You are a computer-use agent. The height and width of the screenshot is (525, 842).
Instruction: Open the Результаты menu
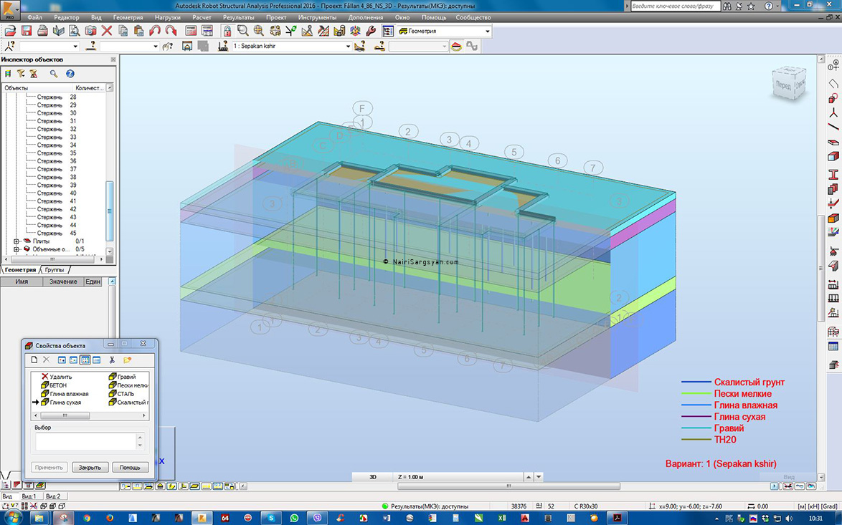pyautogui.click(x=238, y=17)
